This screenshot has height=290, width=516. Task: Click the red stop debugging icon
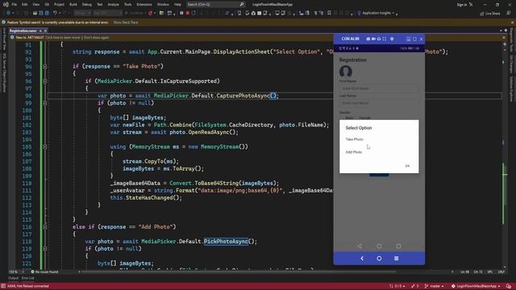(188, 13)
